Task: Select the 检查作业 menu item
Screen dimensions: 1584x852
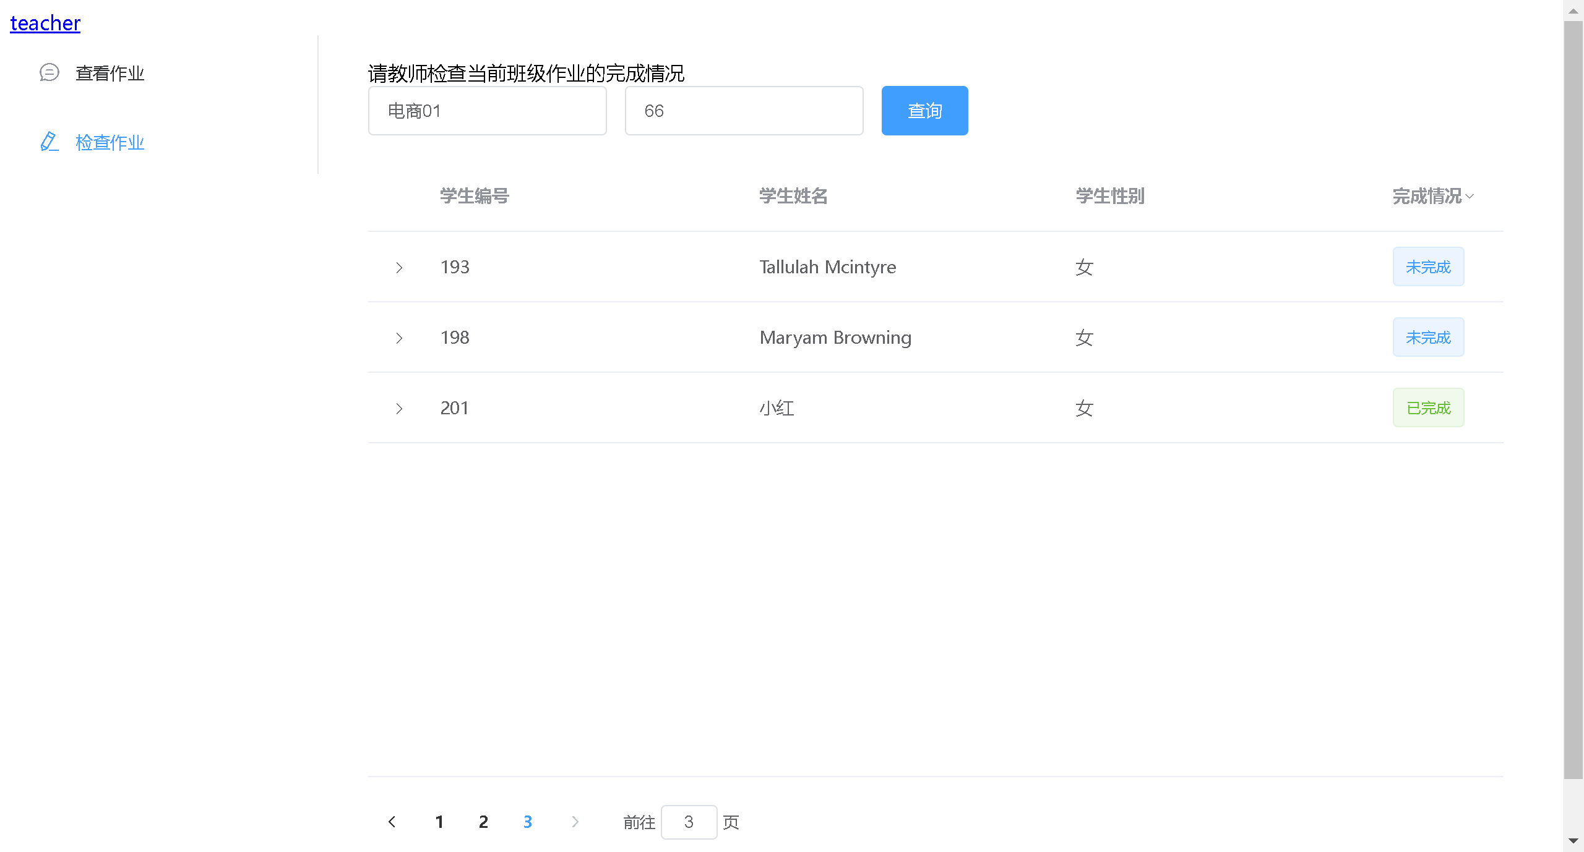Action: 110,142
